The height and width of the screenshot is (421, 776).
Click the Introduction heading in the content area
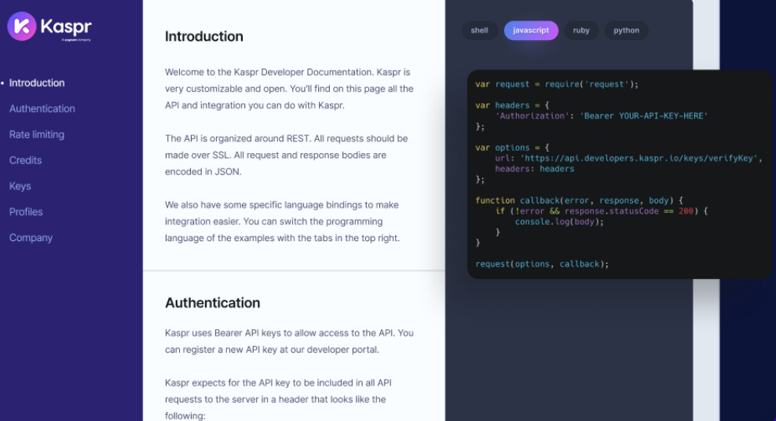(204, 37)
